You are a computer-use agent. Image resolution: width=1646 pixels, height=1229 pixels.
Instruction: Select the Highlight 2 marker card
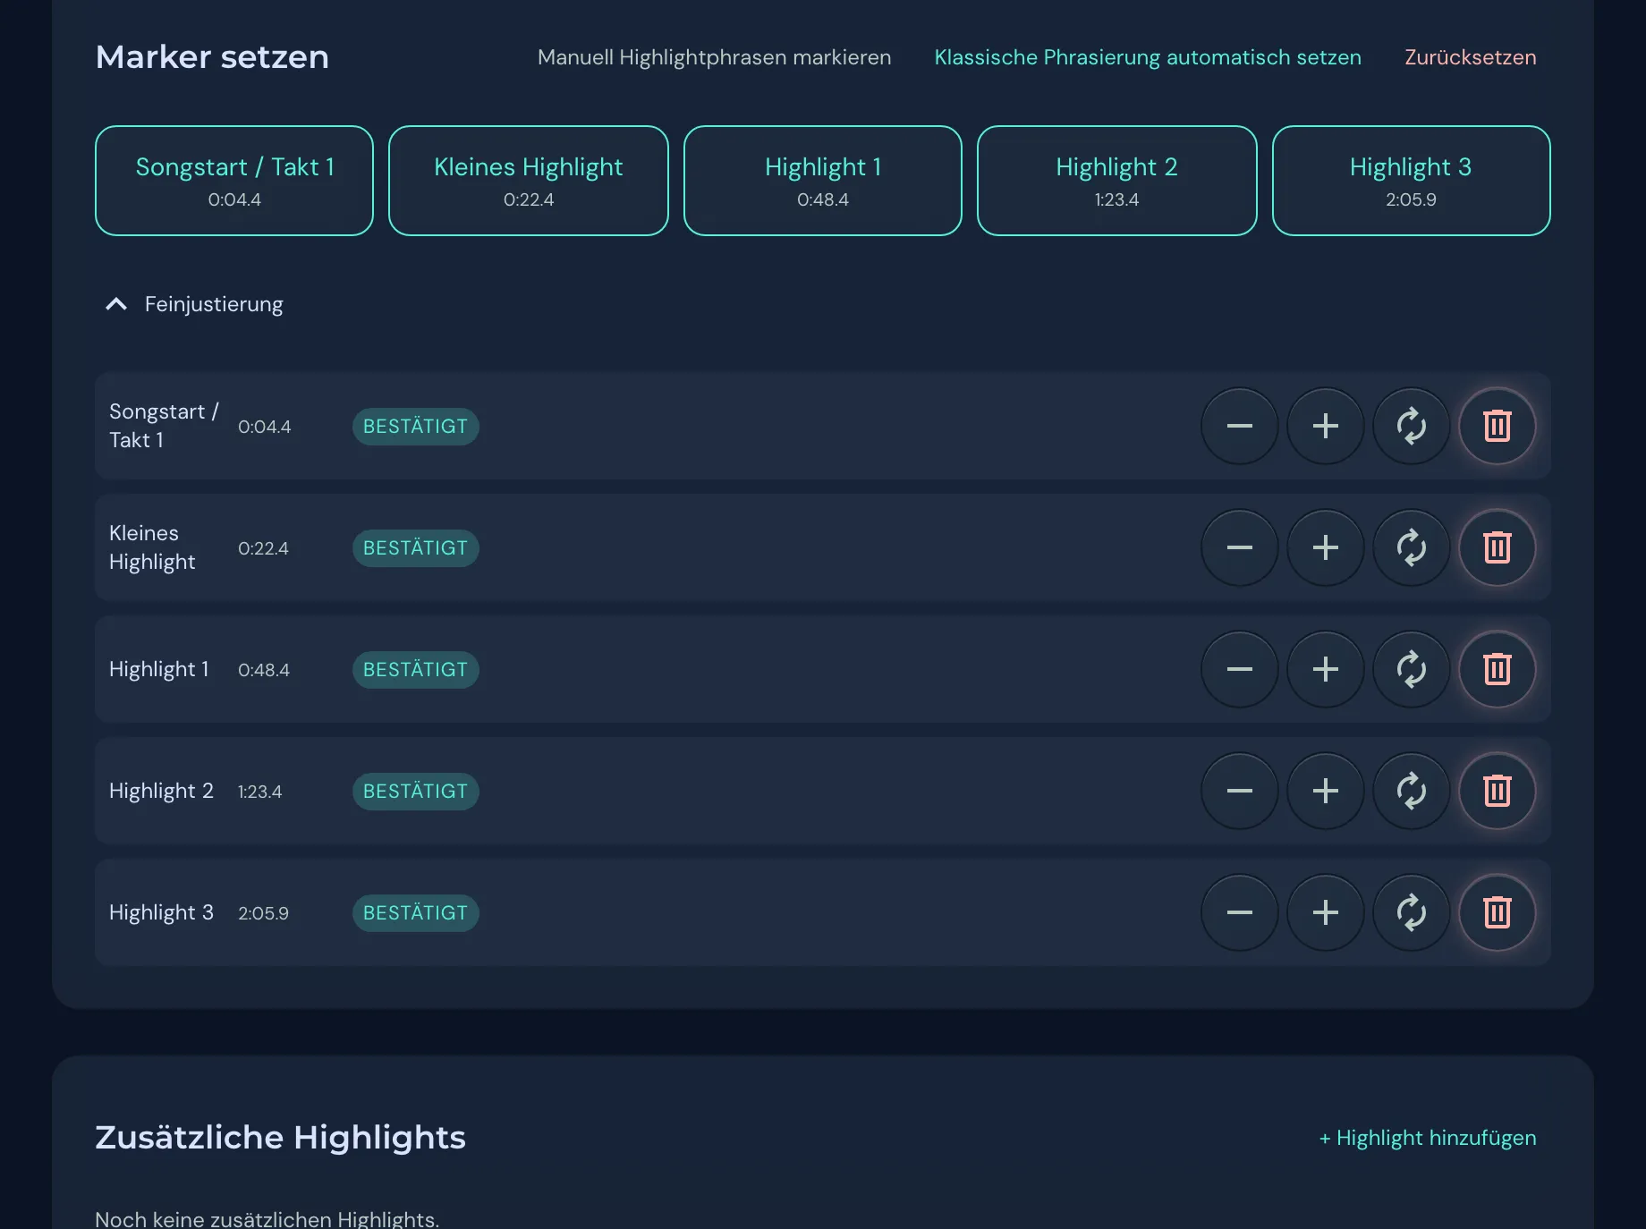1116,181
